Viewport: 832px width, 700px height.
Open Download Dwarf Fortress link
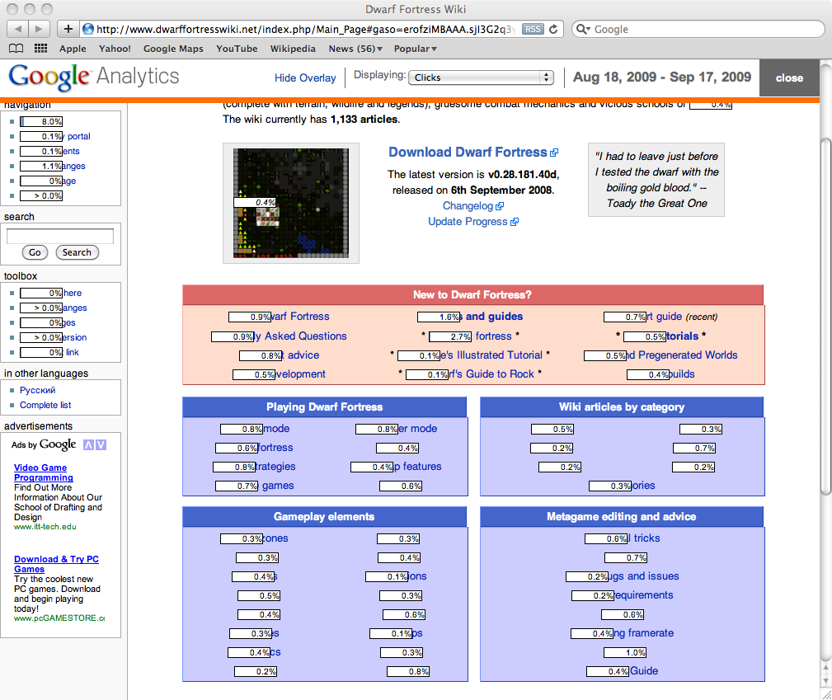[x=472, y=153]
